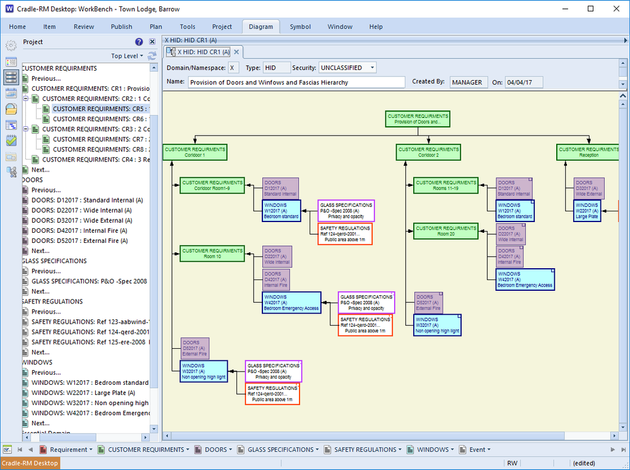The image size is (630, 470).
Task: Click the refresh arrows icon beside Top Level
Action: 152,56
